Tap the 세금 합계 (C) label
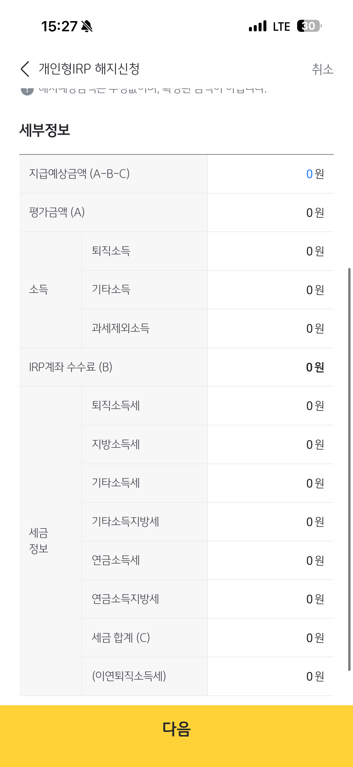 click(x=121, y=638)
